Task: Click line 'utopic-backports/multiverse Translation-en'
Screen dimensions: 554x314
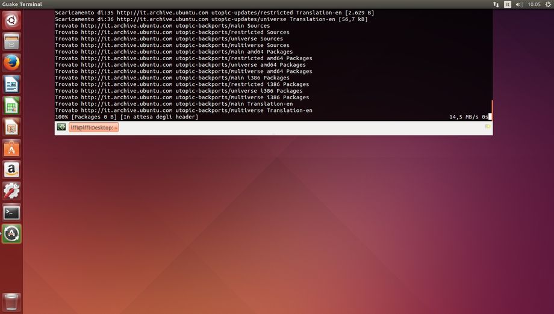Action: [x=184, y=111]
